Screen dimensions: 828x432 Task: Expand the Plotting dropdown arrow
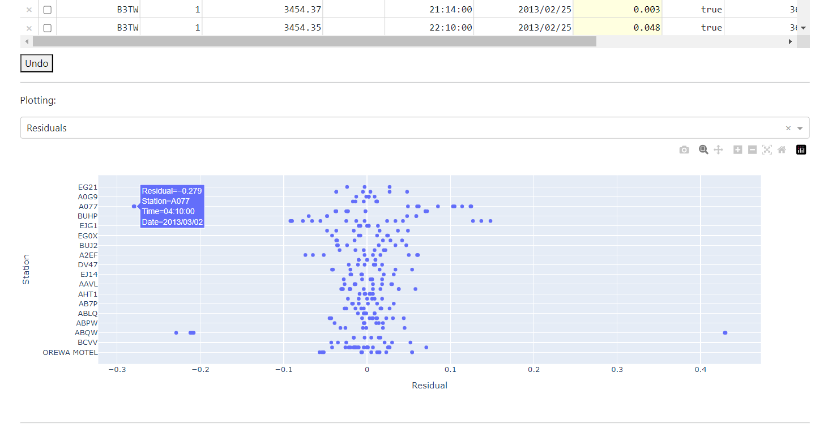tap(800, 128)
